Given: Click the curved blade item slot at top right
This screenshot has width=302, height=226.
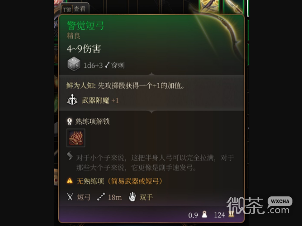Looking at the screenshot, I should [x=234, y=6].
